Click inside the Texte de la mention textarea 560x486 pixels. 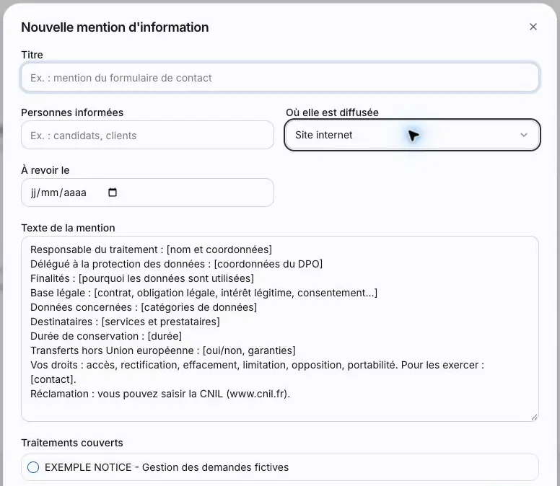pos(280,329)
